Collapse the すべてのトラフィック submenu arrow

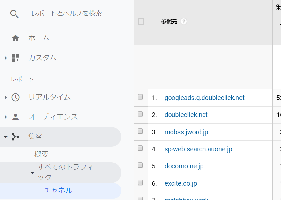(x=32, y=173)
